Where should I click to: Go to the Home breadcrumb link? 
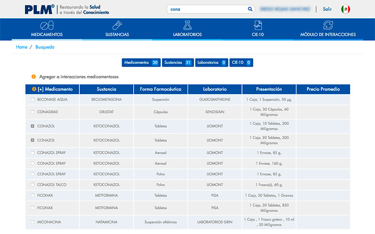22,47
